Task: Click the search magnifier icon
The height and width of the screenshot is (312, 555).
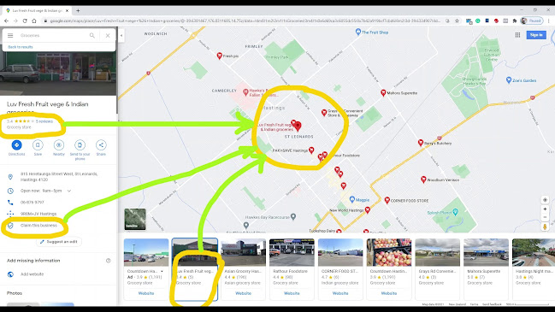Action: pos(92,35)
